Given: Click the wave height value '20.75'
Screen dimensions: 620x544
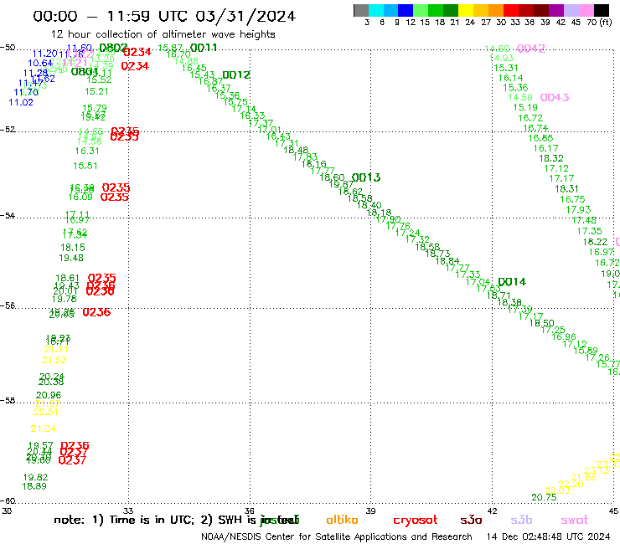Looking at the screenshot, I should click(544, 497).
